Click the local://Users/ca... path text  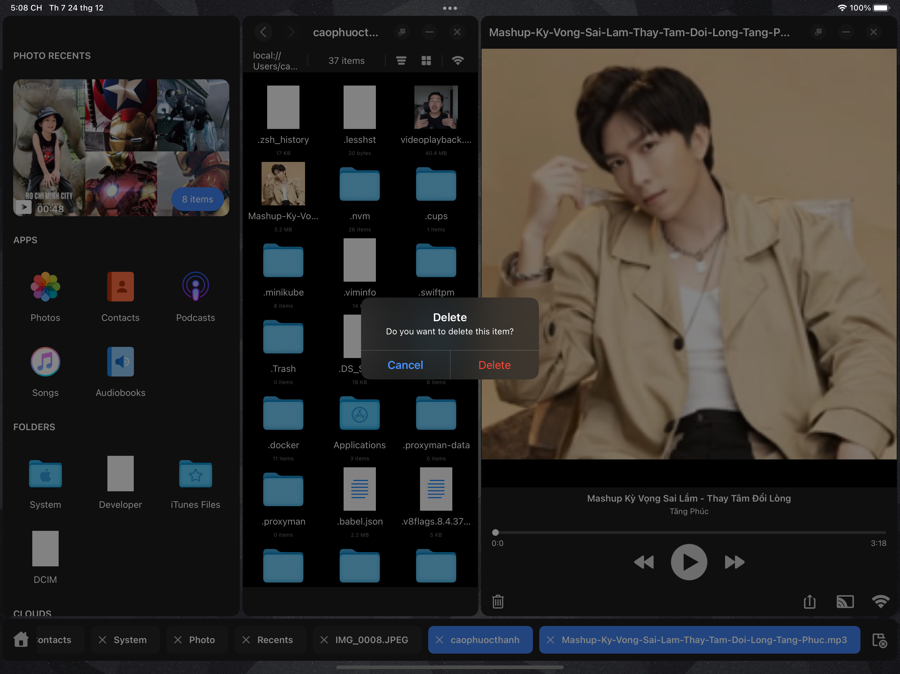275,61
